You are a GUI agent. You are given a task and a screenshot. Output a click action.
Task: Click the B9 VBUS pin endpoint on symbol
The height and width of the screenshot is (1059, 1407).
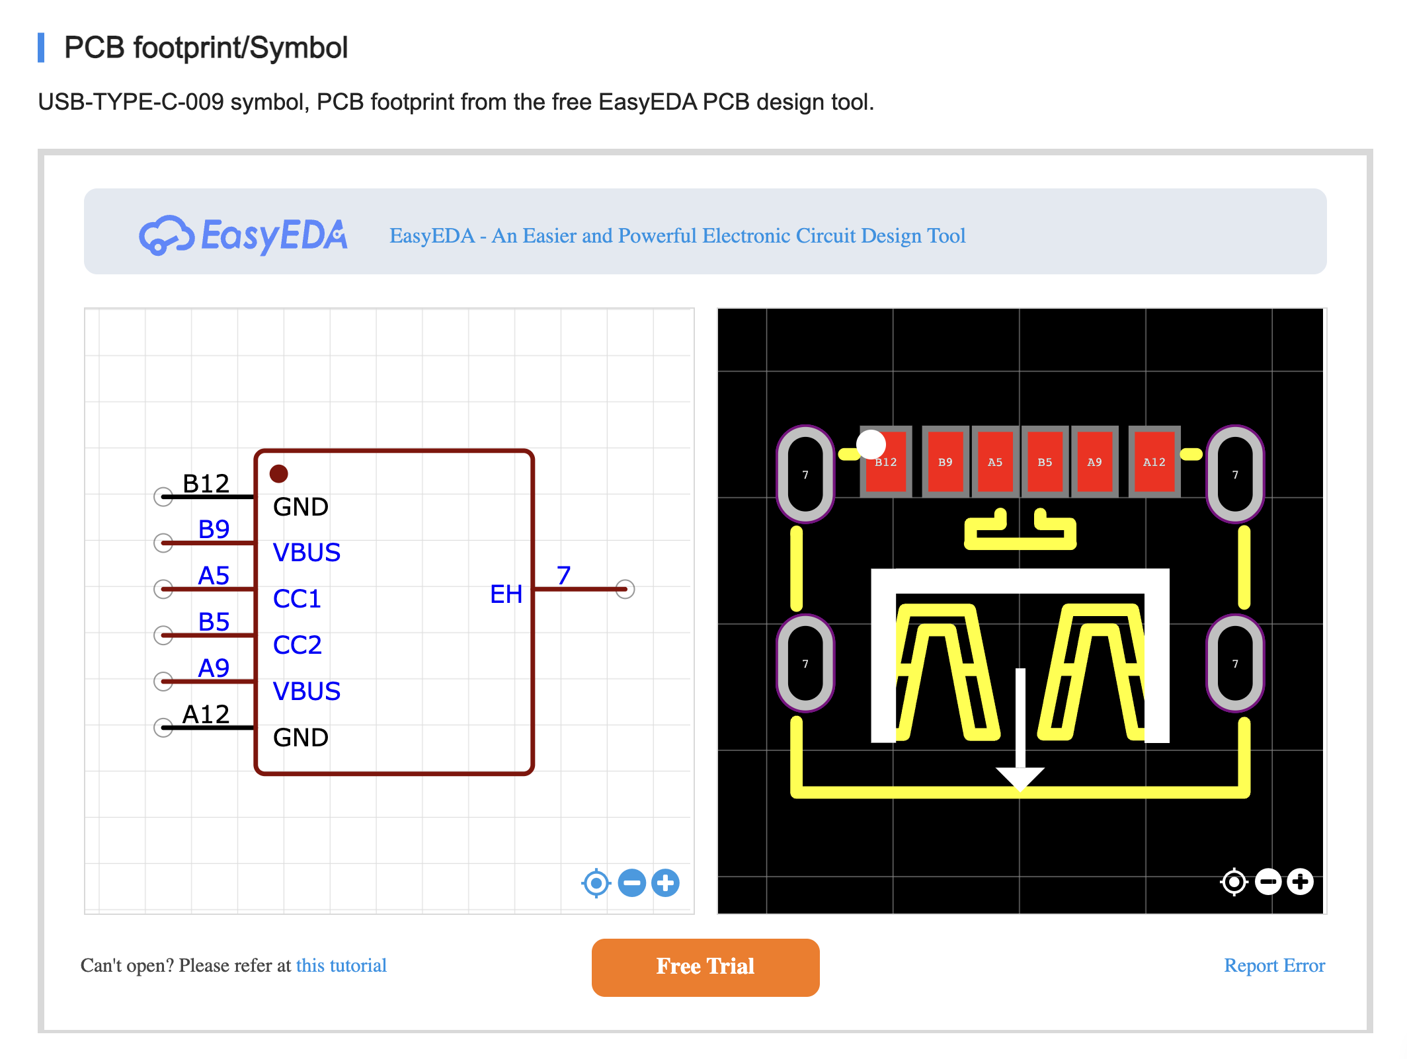coord(163,543)
